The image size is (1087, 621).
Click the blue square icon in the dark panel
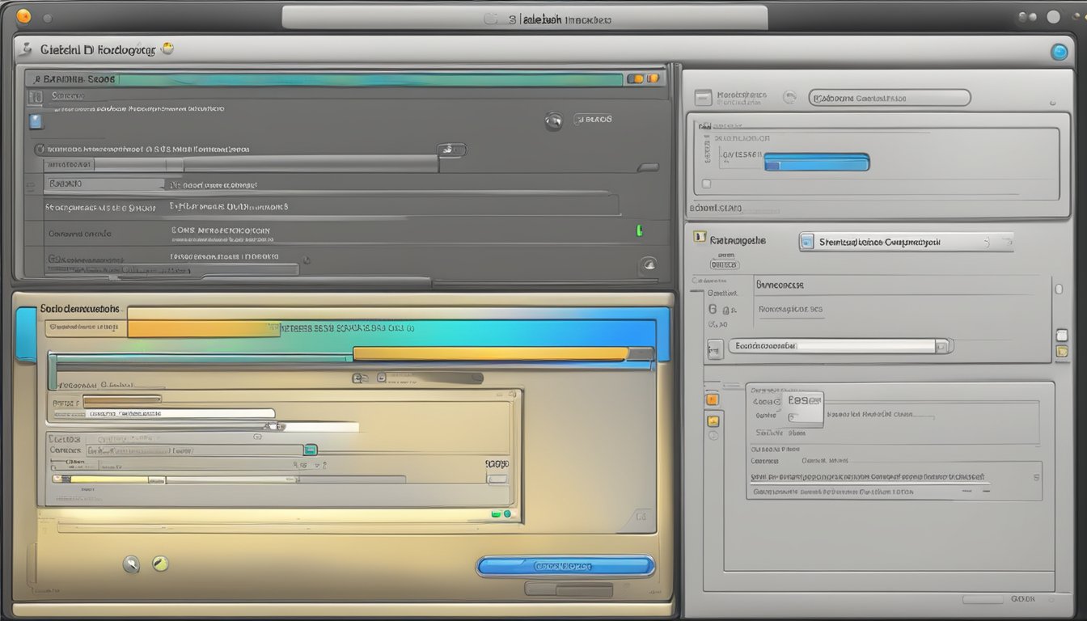35,121
